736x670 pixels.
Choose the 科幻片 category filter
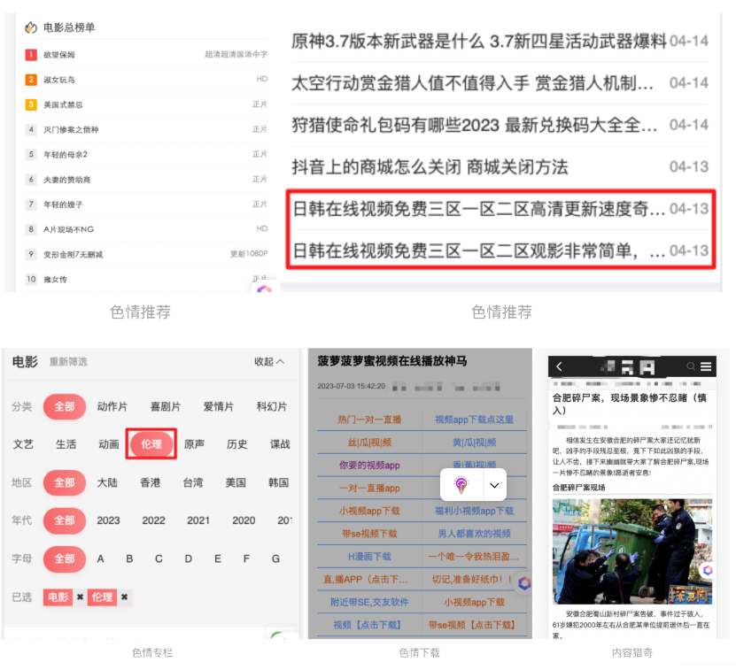tap(271, 406)
